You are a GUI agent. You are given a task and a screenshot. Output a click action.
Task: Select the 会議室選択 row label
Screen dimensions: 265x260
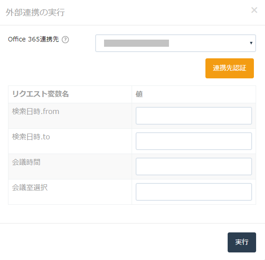pyautogui.click(x=30, y=187)
